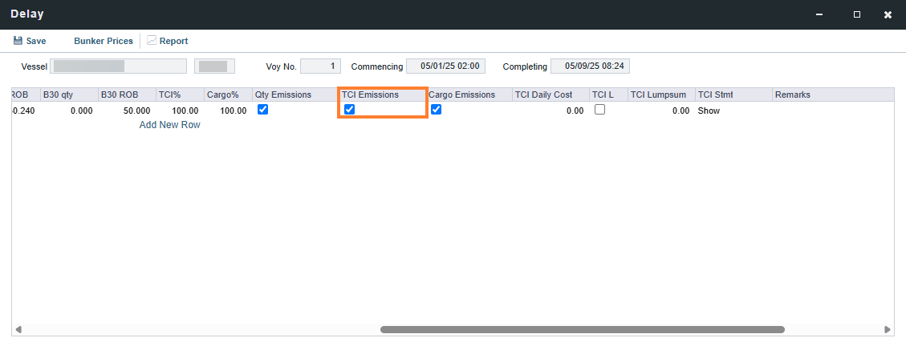
Task: Click the Commencing date field
Action: point(445,66)
